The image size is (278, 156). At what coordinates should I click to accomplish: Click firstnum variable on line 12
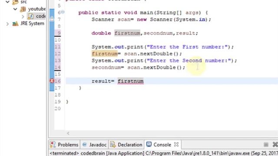pos(105,54)
